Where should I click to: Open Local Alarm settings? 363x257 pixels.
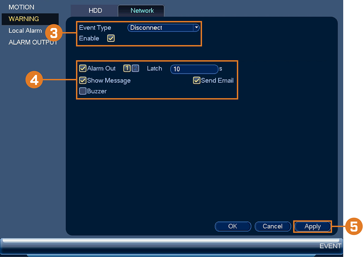[x=25, y=31]
